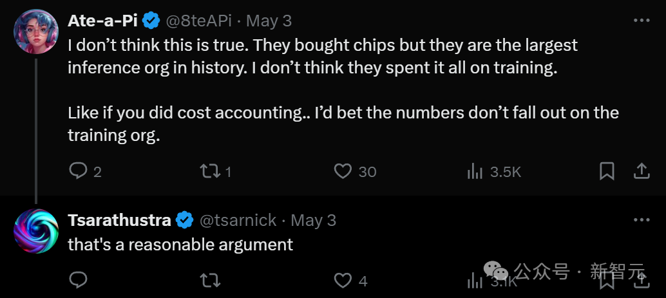The width and height of the screenshot is (666, 298).
Task: Open the @8teAPi handle link
Action: [x=198, y=21]
